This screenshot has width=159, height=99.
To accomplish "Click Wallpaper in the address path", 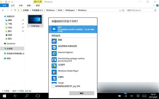I will coord(70,10).
